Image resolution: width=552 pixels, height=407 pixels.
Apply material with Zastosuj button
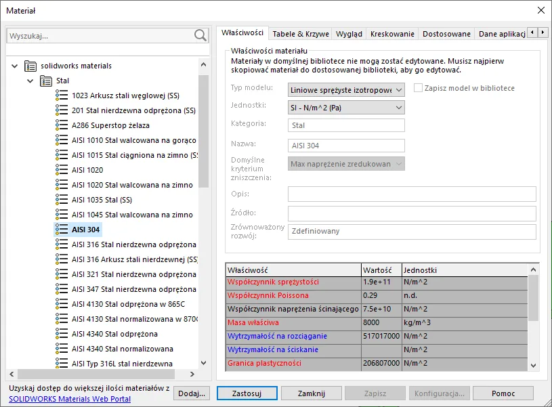(x=247, y=393)
